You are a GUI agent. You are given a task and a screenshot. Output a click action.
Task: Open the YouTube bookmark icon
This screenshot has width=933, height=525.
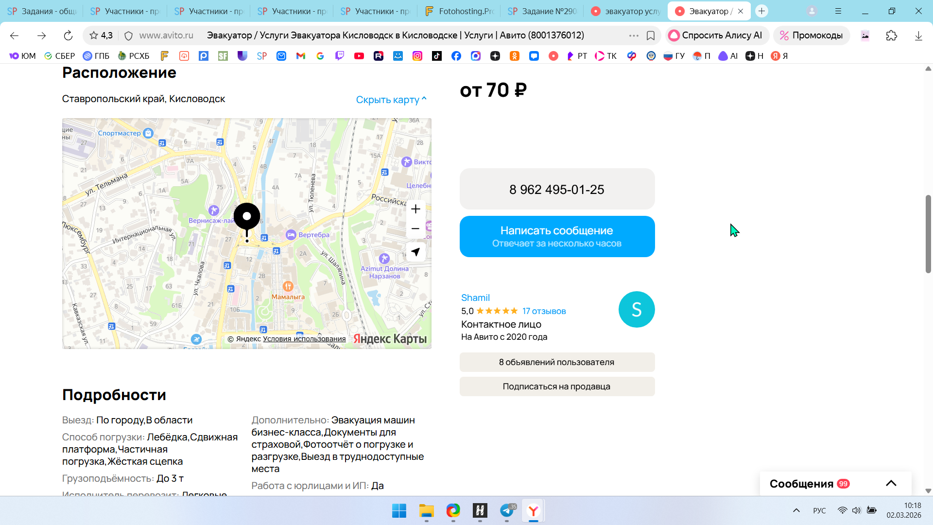(x=359, y=56)
